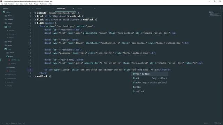
Task: Open the Spaces indentation setting in status bar
Action: click(206, 123)
